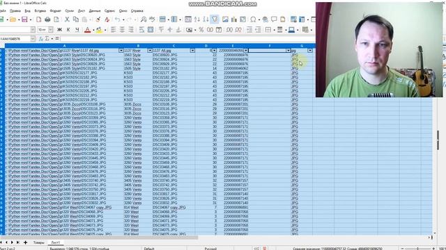Viewport: 446px width, 250px height.
Task: Open the Формат menu
Action: point(56,11)
